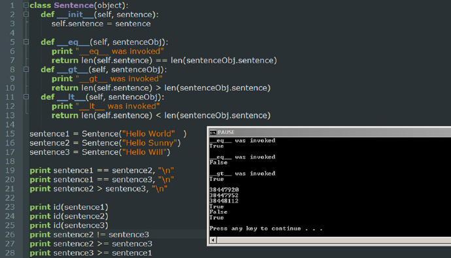Collapse the __gt__ method fold marker

pyautogui.click(x=26, y=69)
